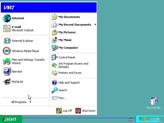Click the Run... icon
This screenshot has height=123, width=164.
pos(55,98)
